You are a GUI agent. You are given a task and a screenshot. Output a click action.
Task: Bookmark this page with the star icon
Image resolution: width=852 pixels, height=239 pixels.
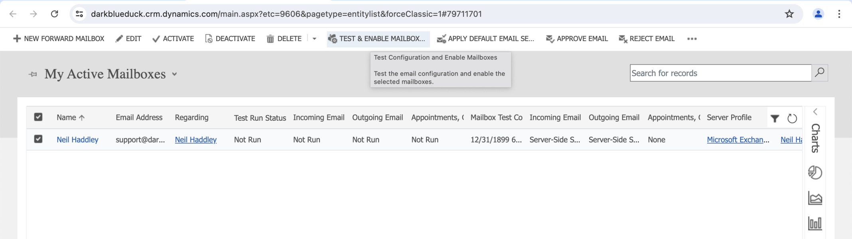tap(789, 14)
